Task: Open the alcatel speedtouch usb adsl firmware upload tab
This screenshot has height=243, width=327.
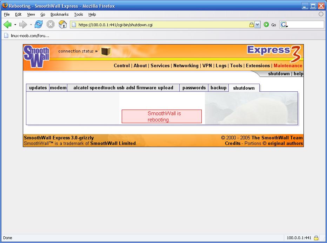Action: 123,88
